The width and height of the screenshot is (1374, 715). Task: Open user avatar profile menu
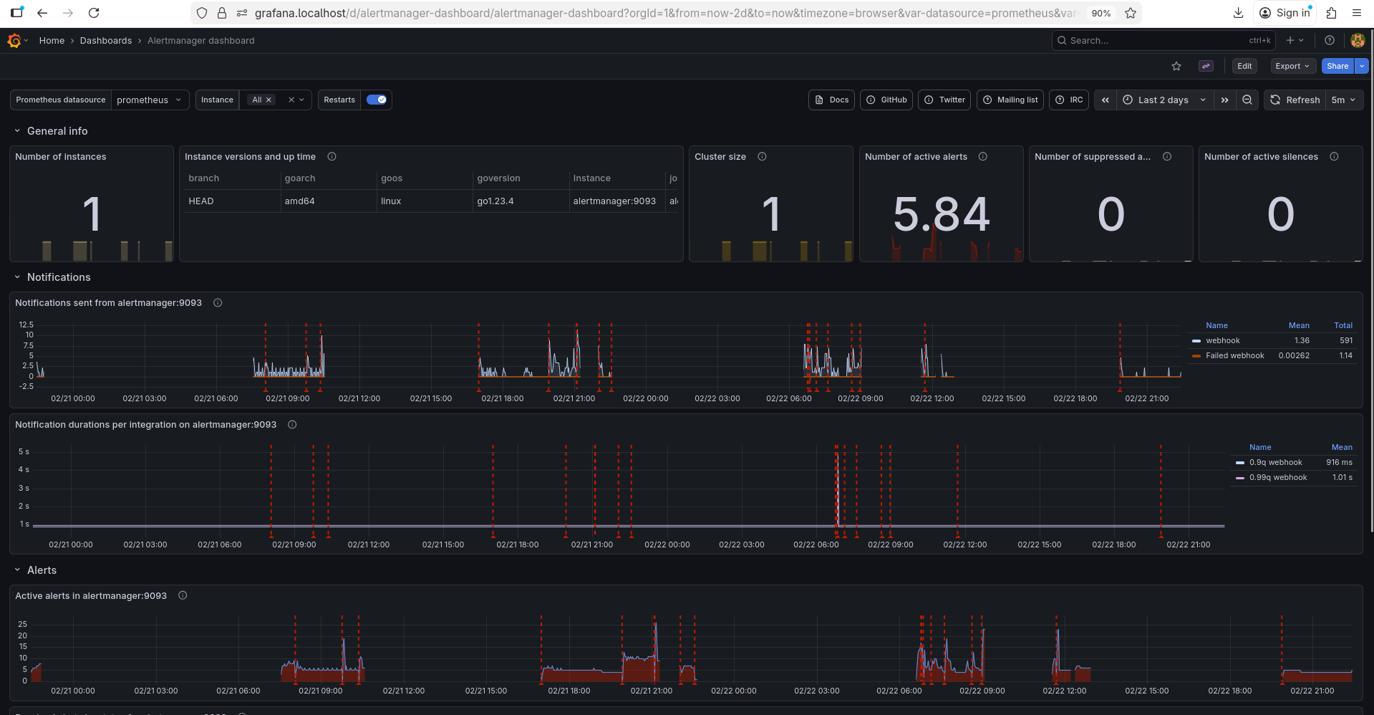[x=1358, y=41]
